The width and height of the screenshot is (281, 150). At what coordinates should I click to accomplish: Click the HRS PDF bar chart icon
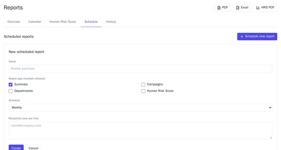click(258, 8)
